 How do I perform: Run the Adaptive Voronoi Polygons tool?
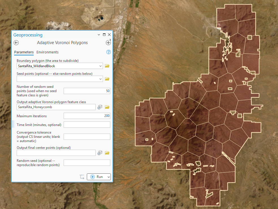click(97, 177)
